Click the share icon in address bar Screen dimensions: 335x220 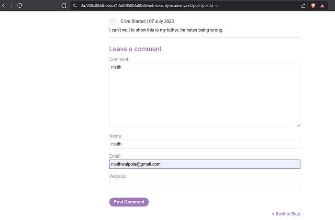click(x=303, y=6)
